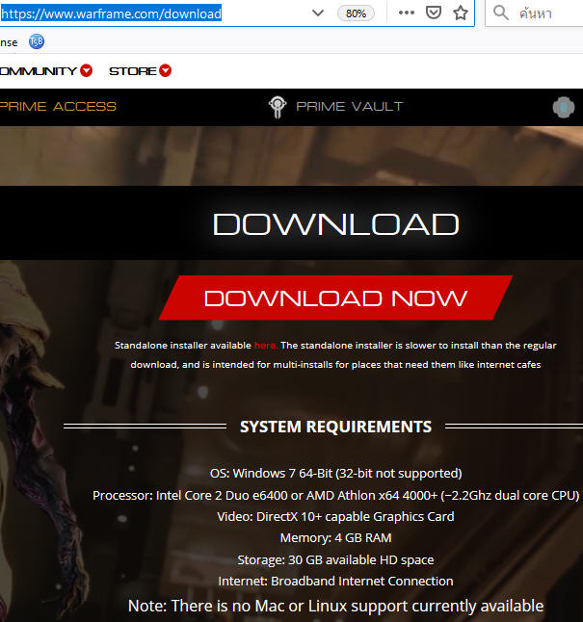This screenshot has height=622, width=583.
Task: Click the DOWNLOAD heading text
Action: [336, 224]
